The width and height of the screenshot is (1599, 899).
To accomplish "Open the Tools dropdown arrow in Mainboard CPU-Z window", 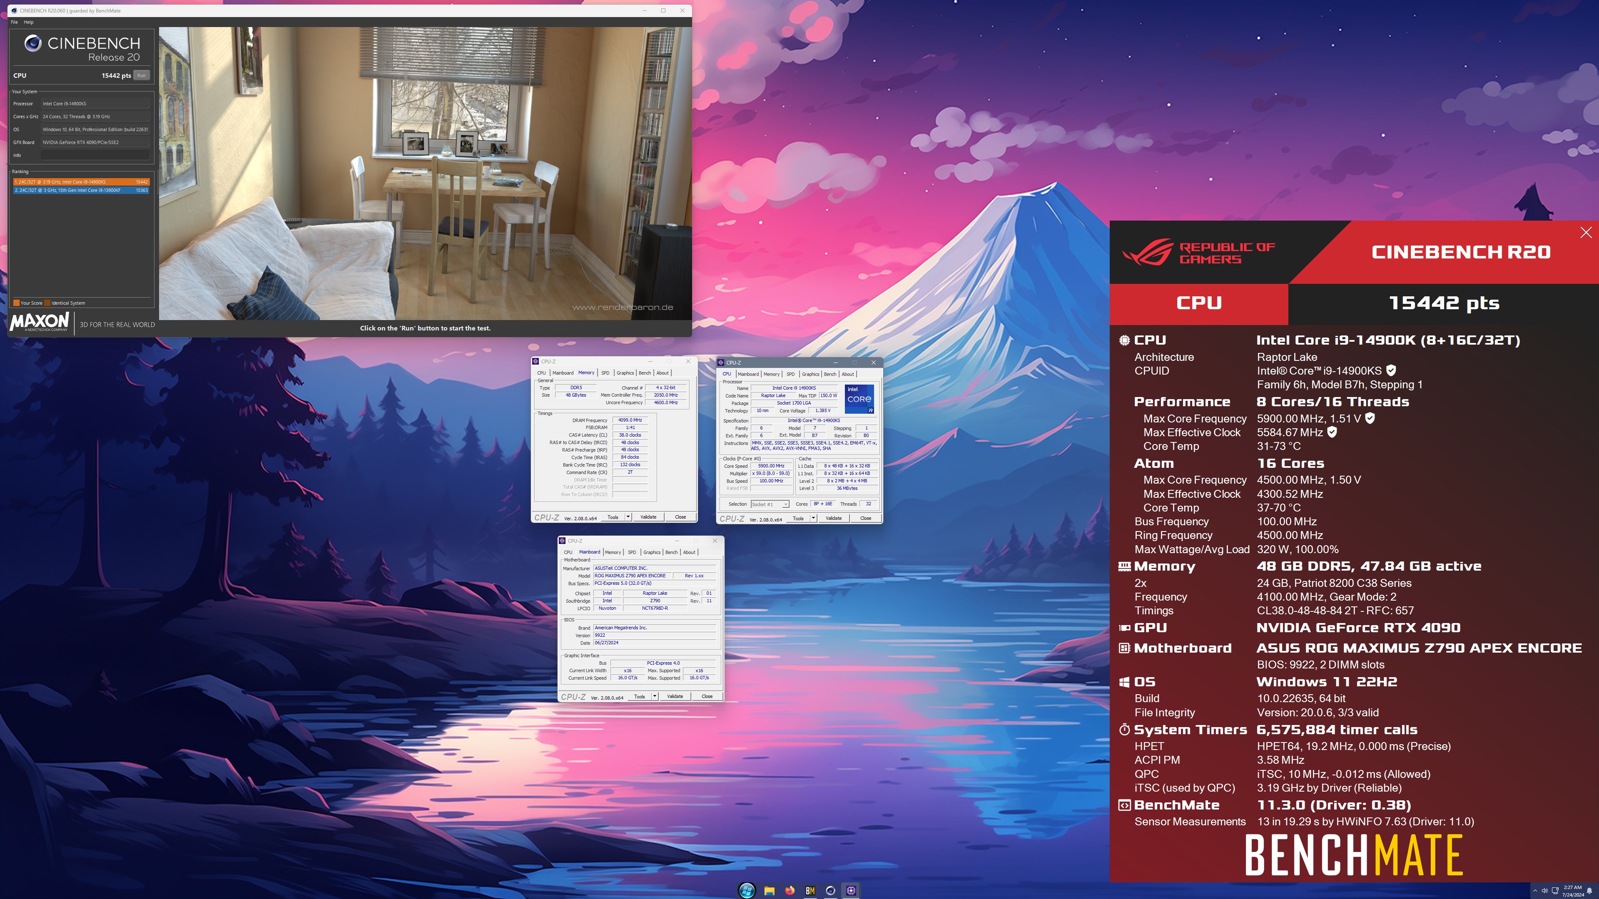I will 655,696.
